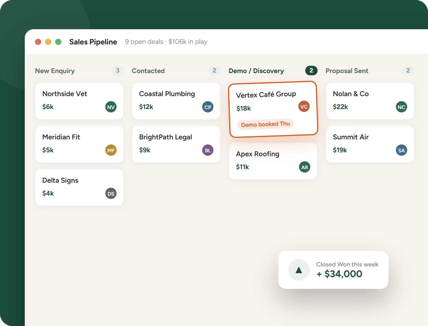Click the red close window dot
428x326 pixels.
pyautogui.click(x=38, y=42)
